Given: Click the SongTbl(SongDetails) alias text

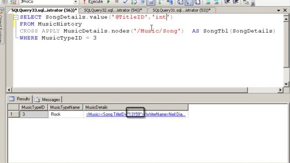Looking at the screenshot, I should coord(239,31).
